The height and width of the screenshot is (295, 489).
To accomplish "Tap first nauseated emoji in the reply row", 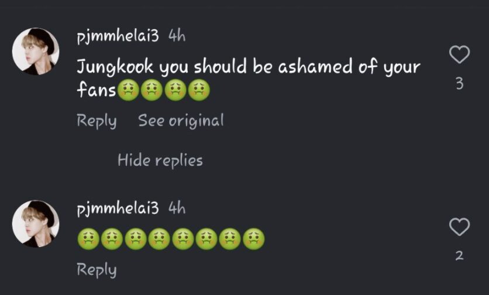I will [88, 239].
